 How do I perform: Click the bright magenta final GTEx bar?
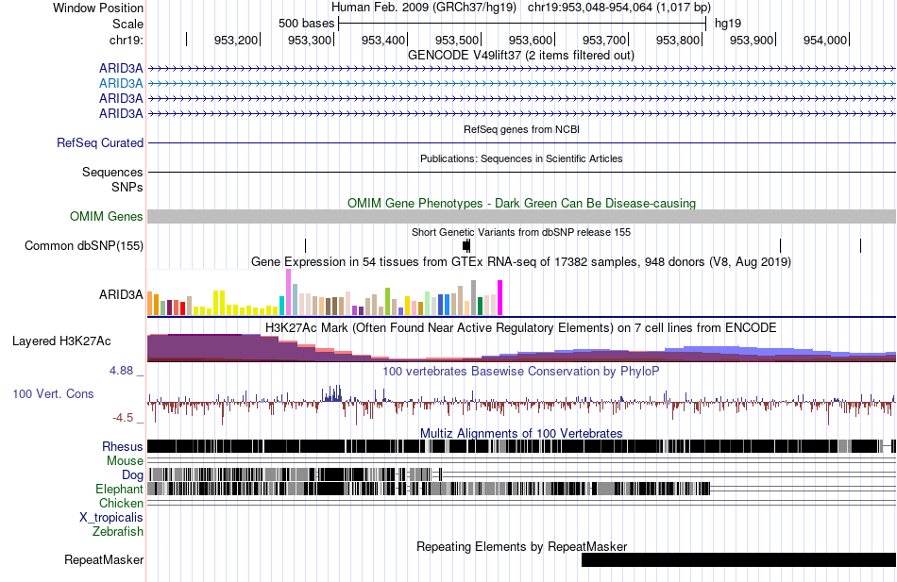click(500, 298)
